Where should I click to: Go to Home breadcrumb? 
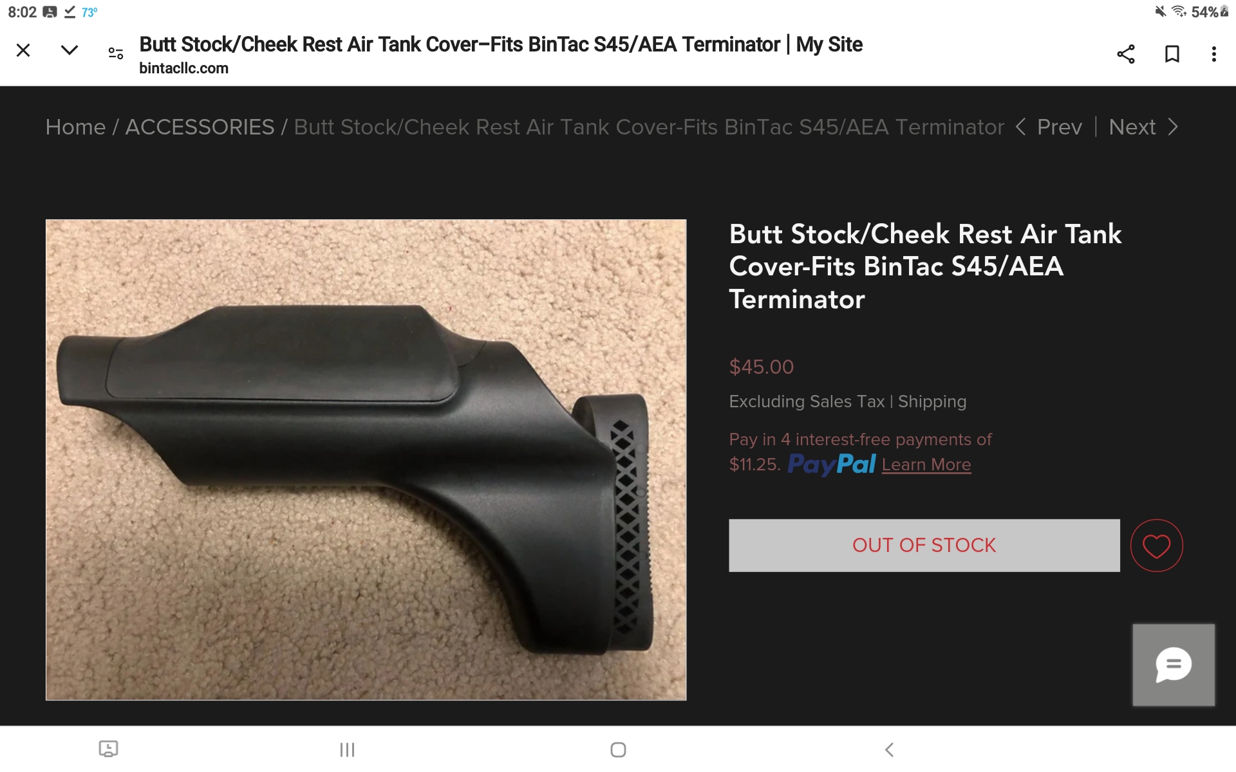click(x=75, y=127)
